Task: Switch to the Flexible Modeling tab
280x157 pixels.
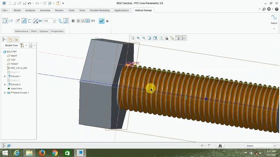Action: point(100,10)
